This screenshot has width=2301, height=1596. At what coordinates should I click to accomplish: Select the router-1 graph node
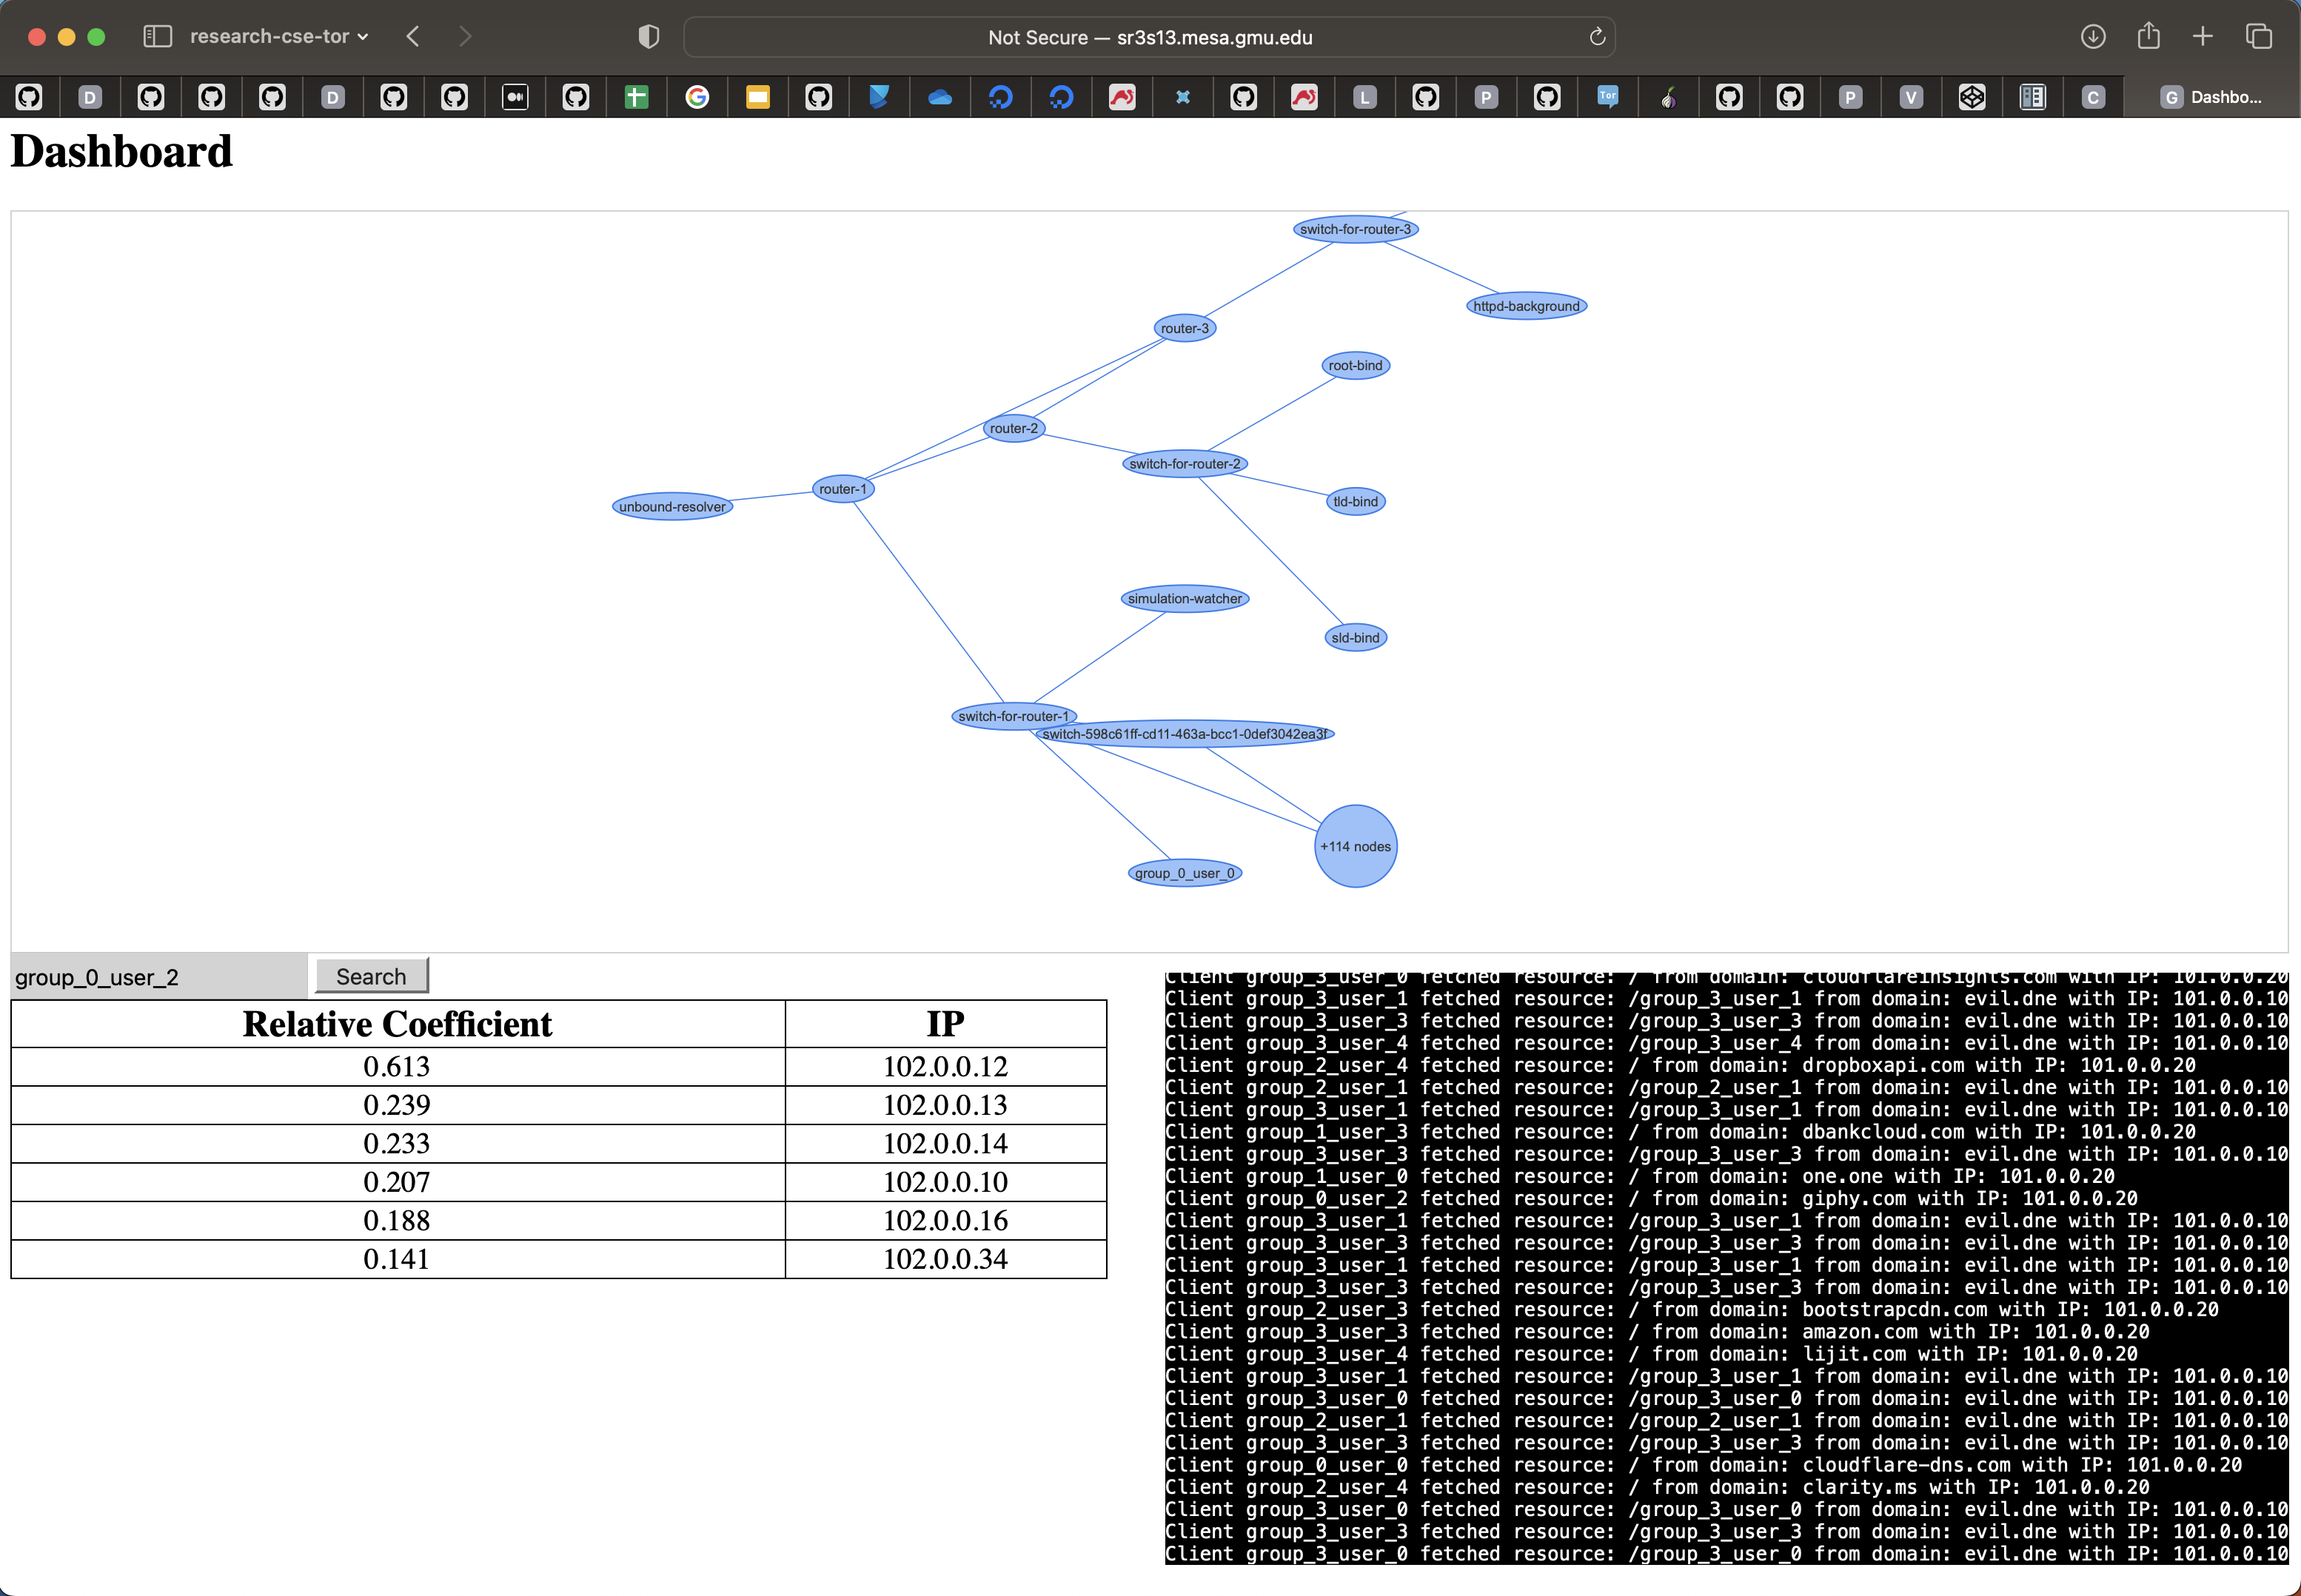(843, 489)
